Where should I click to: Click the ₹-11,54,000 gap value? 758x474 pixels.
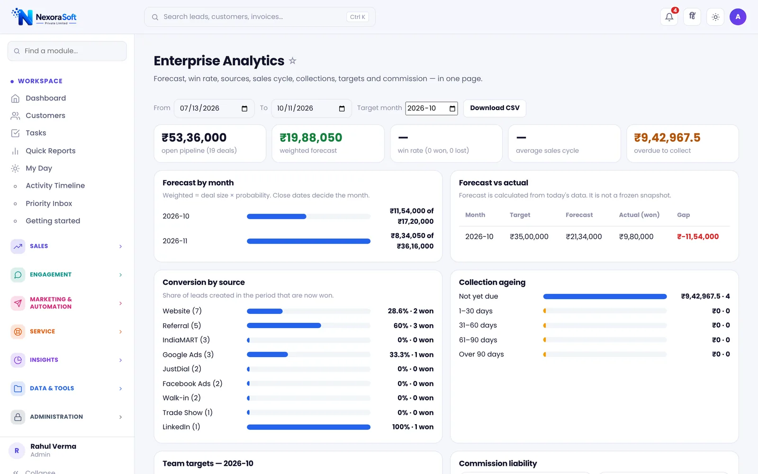[x=698, y=237]
